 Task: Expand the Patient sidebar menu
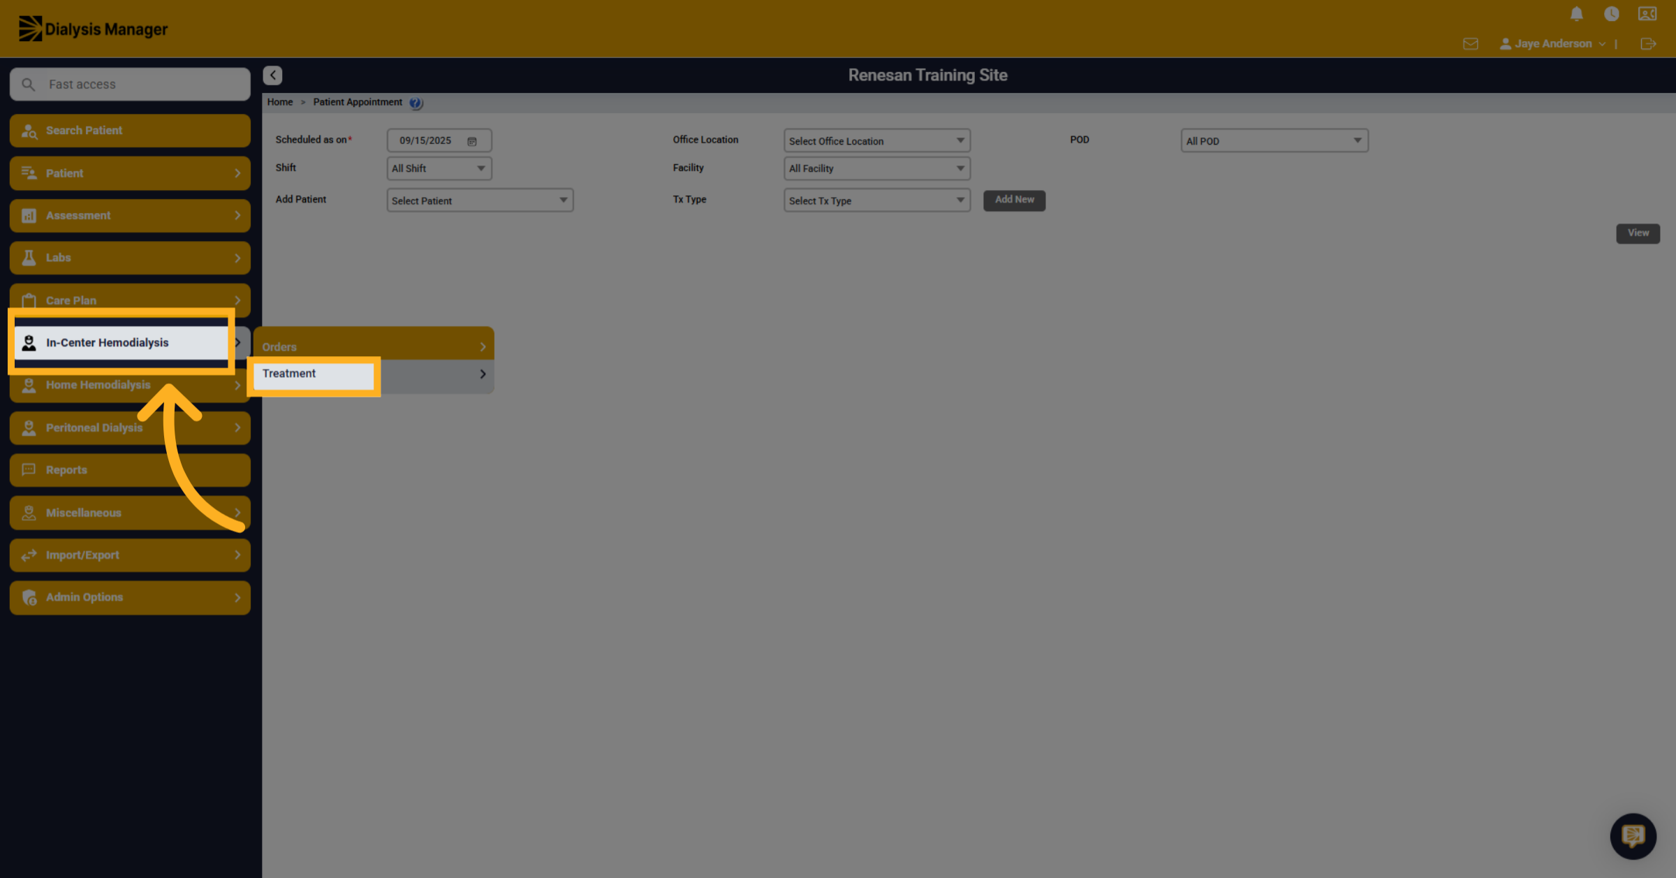click(130, 173)
